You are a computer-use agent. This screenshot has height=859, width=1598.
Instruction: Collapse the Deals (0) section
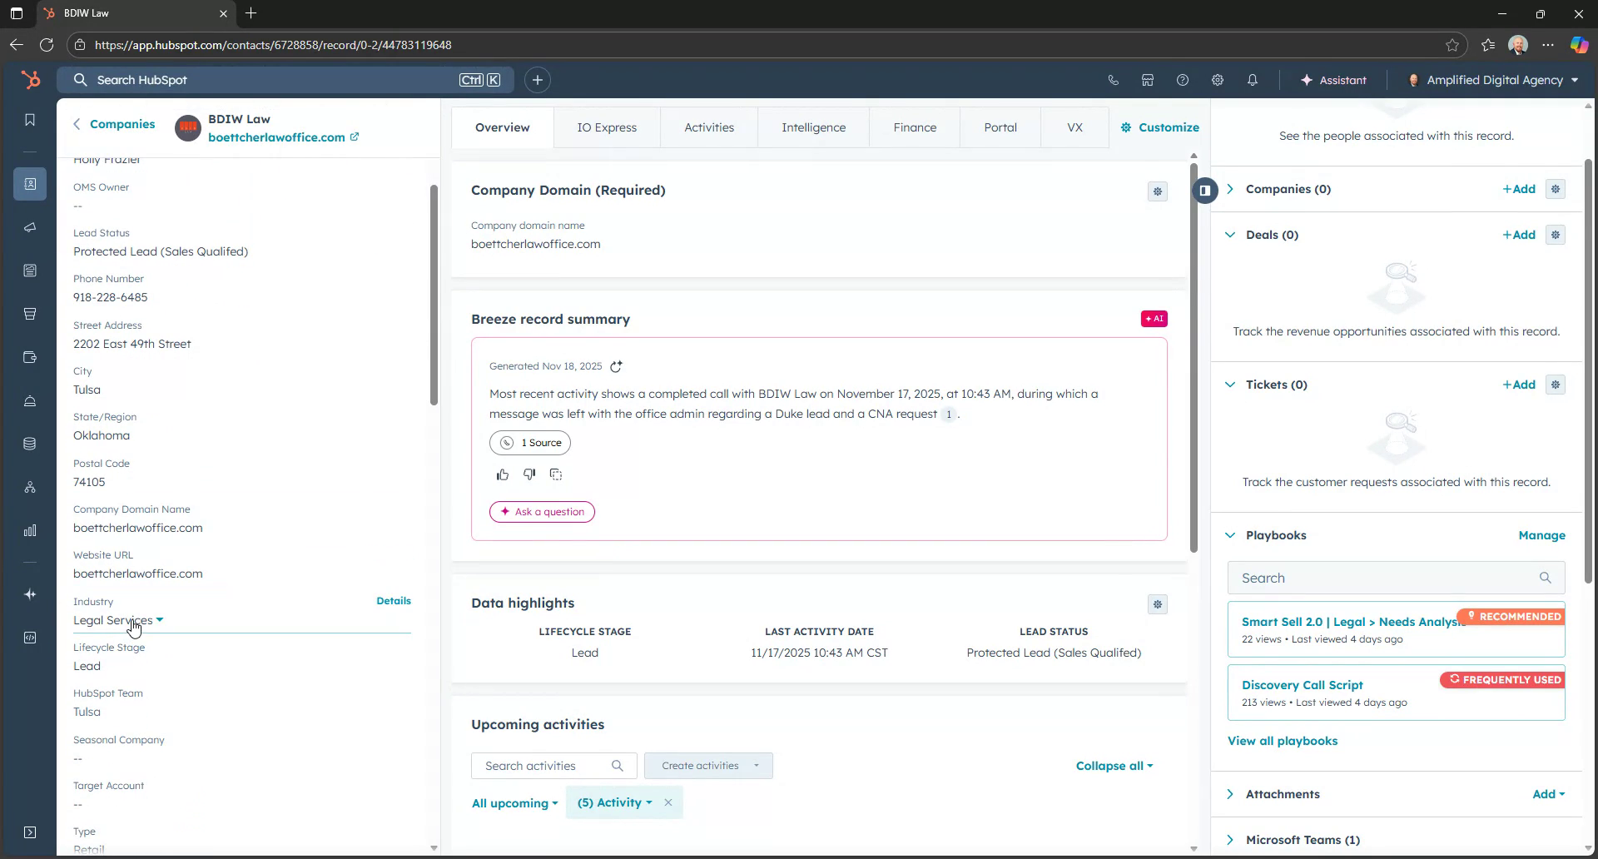point(1230,234)
